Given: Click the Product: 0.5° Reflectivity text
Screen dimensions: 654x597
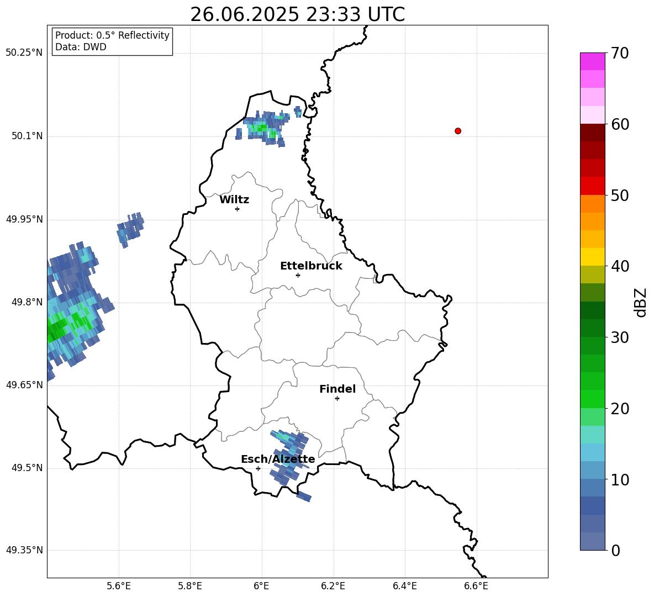Looking at the screenshot, I should tap(112, 35).
